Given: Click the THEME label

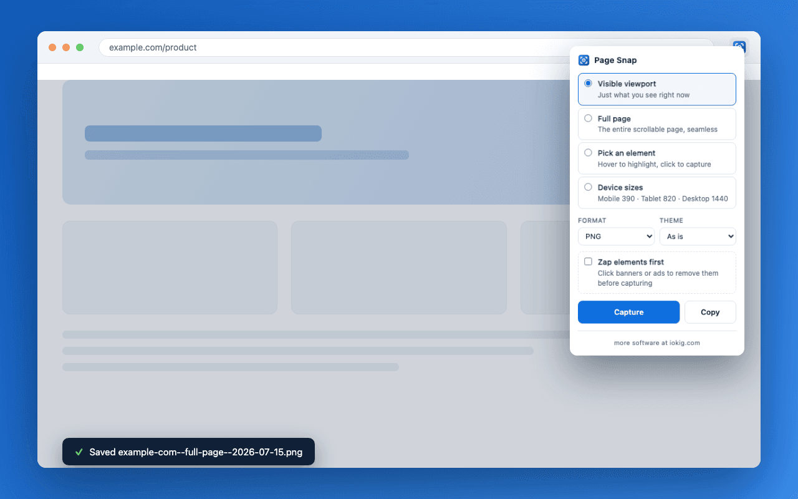Looking at the screenshot, I should (671, 220).
